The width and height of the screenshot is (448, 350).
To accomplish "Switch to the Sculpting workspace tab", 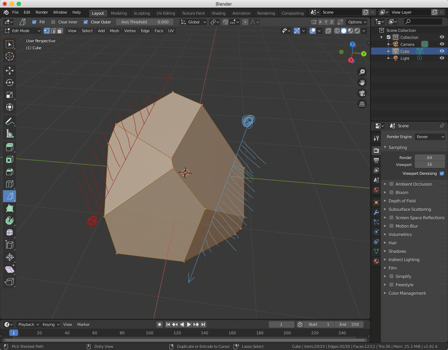I will [141, 13].
